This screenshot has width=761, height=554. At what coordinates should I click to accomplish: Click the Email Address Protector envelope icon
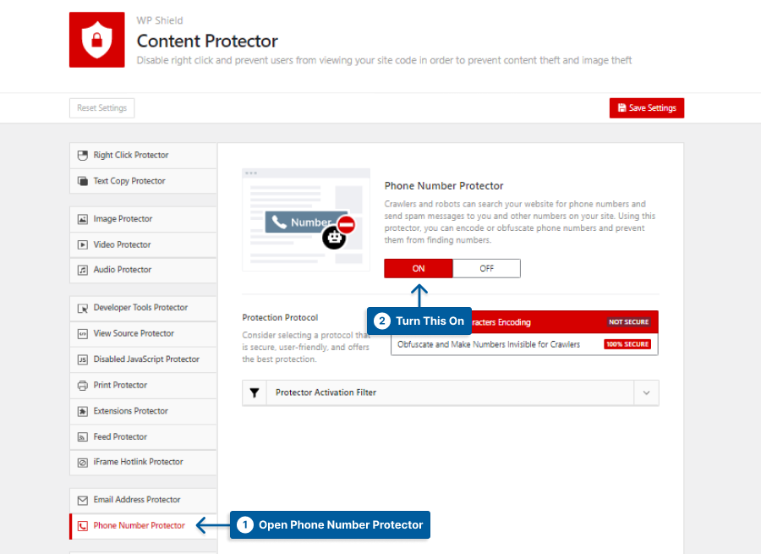tap(83, 500)
